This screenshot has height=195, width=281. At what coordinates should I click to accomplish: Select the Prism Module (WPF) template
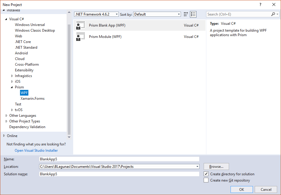coord(139,36)
